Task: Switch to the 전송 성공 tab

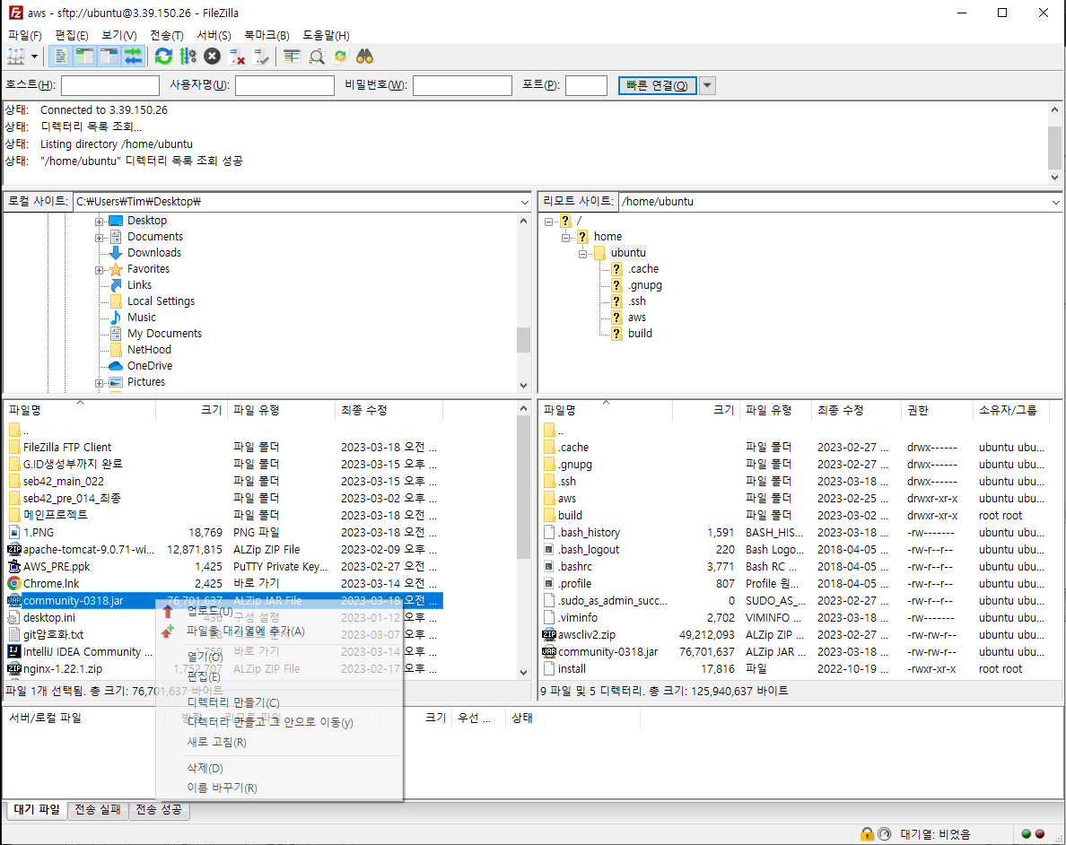Action: pos(159,810)
